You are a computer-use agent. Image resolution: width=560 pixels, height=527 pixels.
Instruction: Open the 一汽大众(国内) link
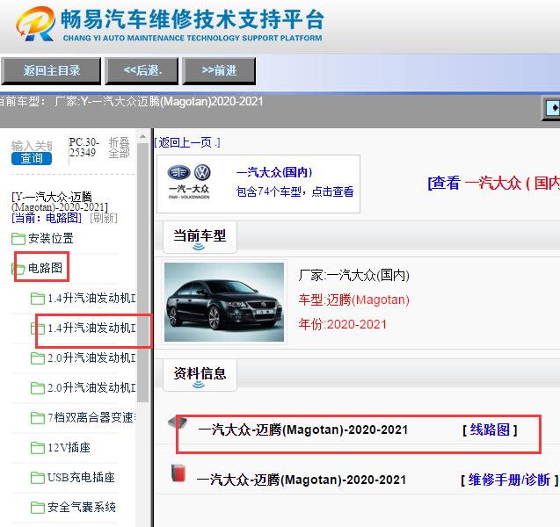click(x=274, y=173)
